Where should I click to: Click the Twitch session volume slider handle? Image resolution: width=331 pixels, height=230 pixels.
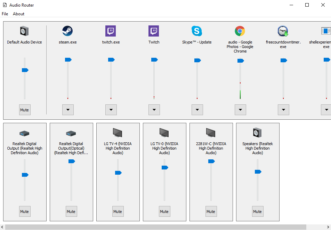click(154, 60)
